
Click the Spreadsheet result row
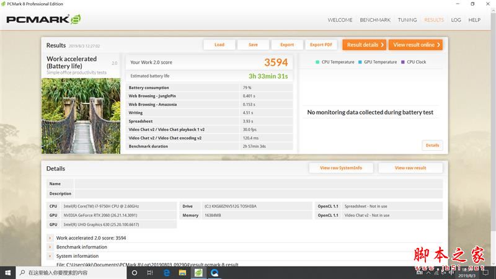pyautogui.click(x=209, y=121)
